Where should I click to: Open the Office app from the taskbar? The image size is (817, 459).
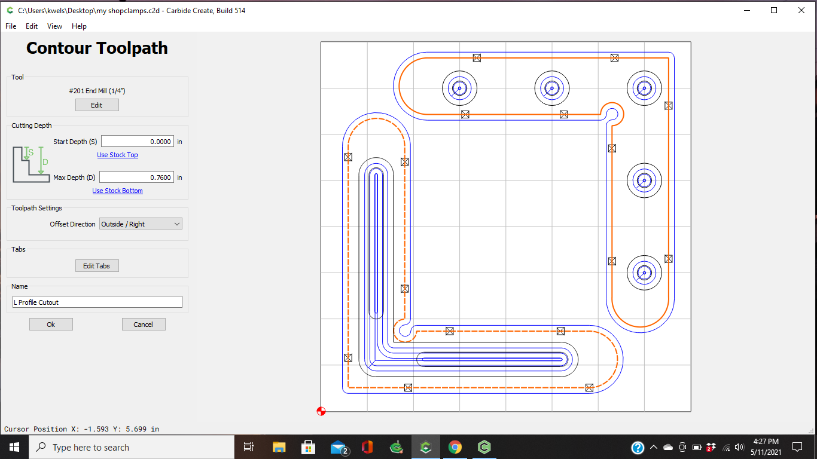tap(367, 447)
